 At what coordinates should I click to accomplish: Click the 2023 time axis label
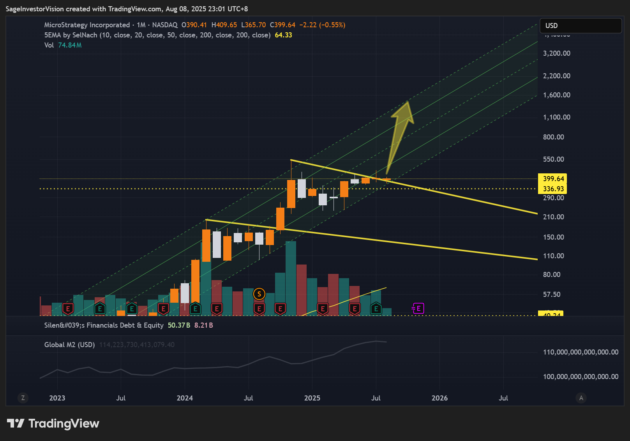point(57,398)
